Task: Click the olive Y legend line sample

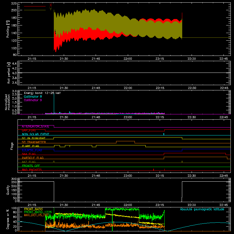Action: coord(35,10)
